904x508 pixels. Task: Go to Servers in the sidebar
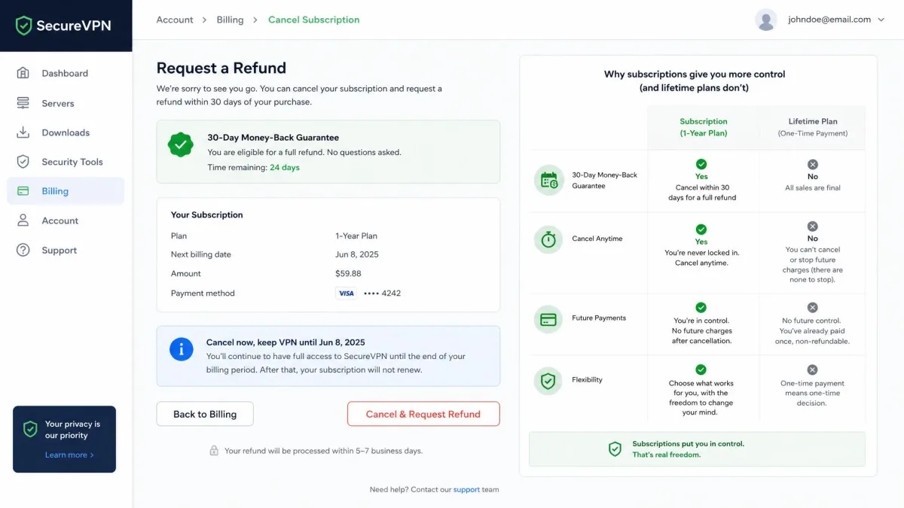pos(66,103)
